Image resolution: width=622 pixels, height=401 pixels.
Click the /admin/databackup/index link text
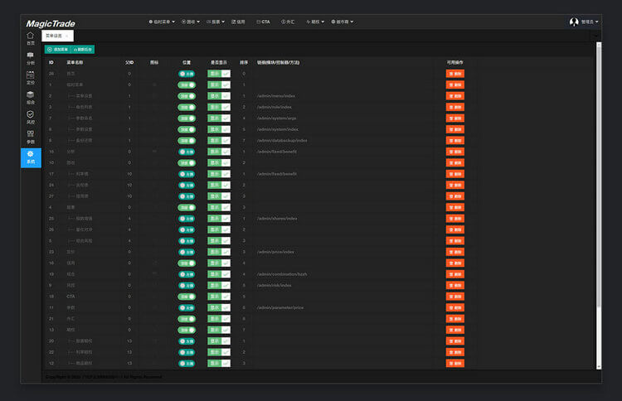coord(282,141)
